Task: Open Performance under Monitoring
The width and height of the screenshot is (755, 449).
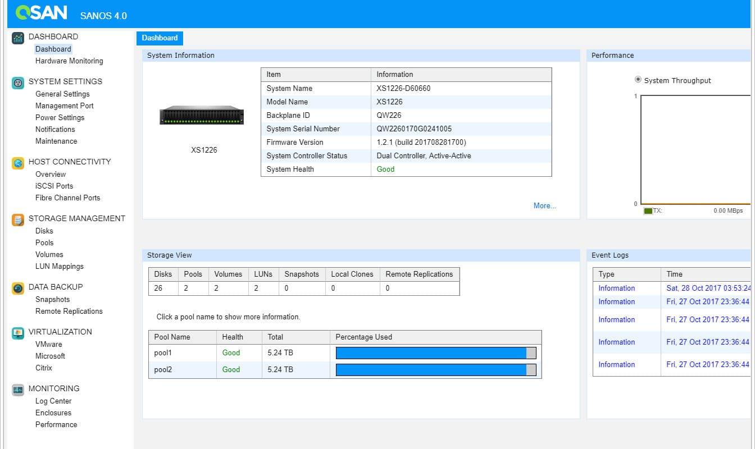Action: pyautogui.click(x=56, y=424)
